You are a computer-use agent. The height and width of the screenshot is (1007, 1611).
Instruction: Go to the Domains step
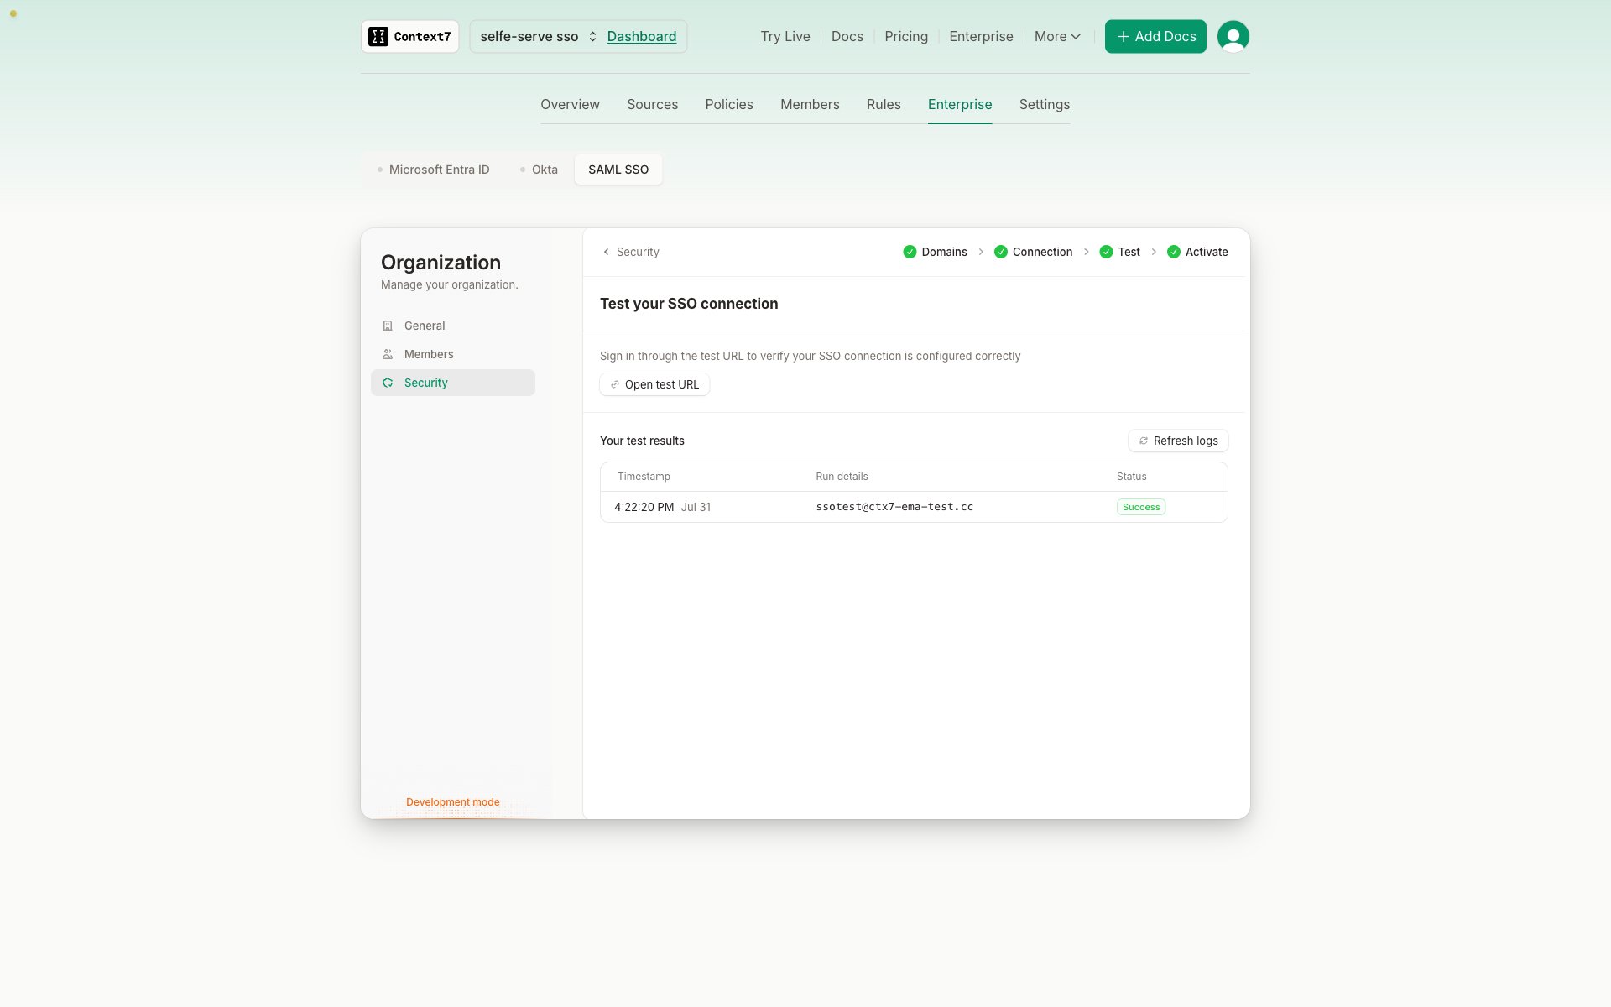[x=936, y=252]
